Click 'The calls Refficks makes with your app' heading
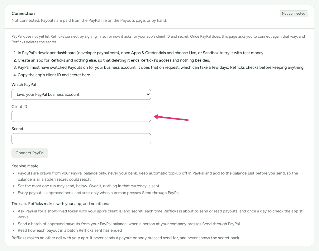Screen dimensions: 319x251 [x=60, y=204]
